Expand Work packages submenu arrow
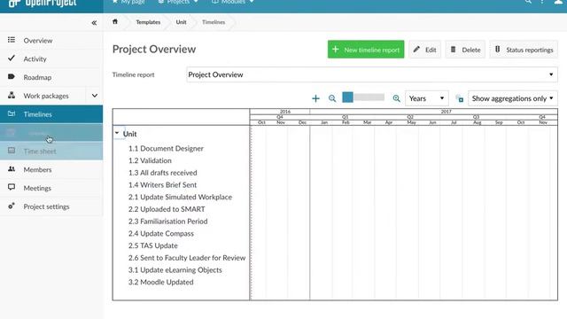Screen dimensions: 567x319 (x=95, y=96)
